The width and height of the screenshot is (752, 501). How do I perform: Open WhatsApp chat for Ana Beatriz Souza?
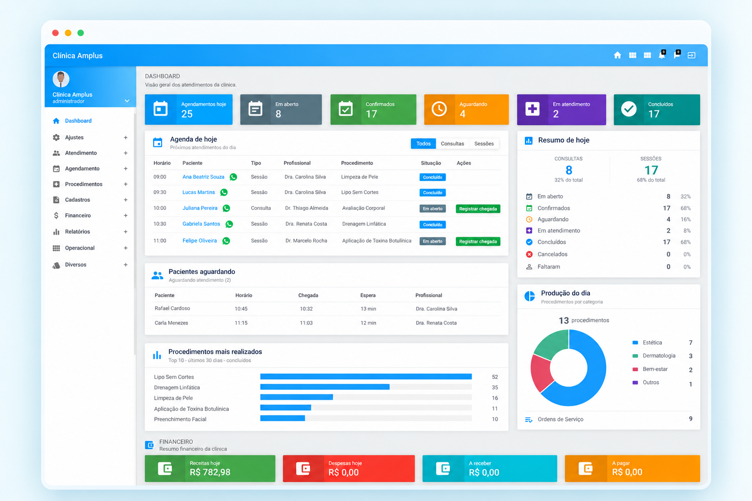(x=234, y=177)
